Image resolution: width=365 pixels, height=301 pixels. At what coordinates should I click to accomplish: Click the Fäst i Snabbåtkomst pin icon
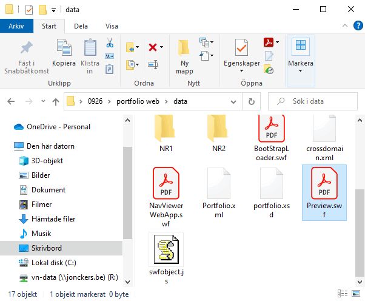coord(26,48)
